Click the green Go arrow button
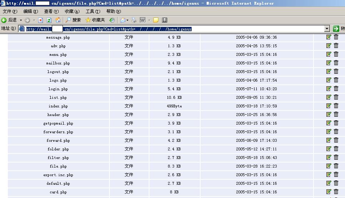 tap(336, 29)
